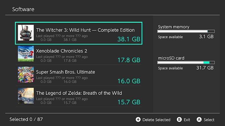
Task: Select The Legend of Zelda entry title
Action: click(79, 93)
